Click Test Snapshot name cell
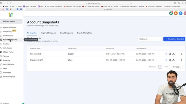 (35, 54)
